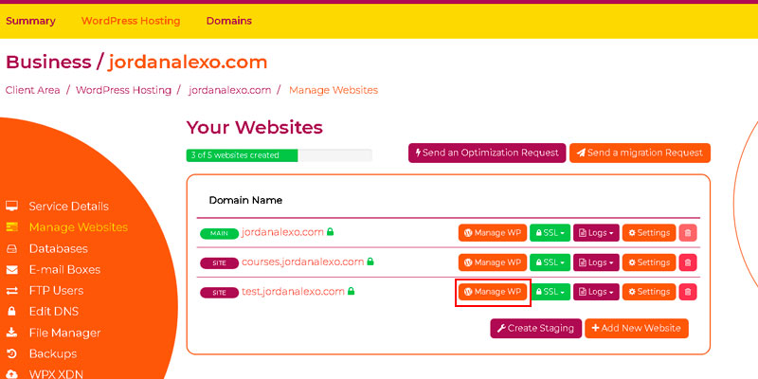Image resolution: width=758 pixels, height=379 pixels.
Task: Open Manage WP for test.jordanalexo.com
Action: [x=492, y=292]
